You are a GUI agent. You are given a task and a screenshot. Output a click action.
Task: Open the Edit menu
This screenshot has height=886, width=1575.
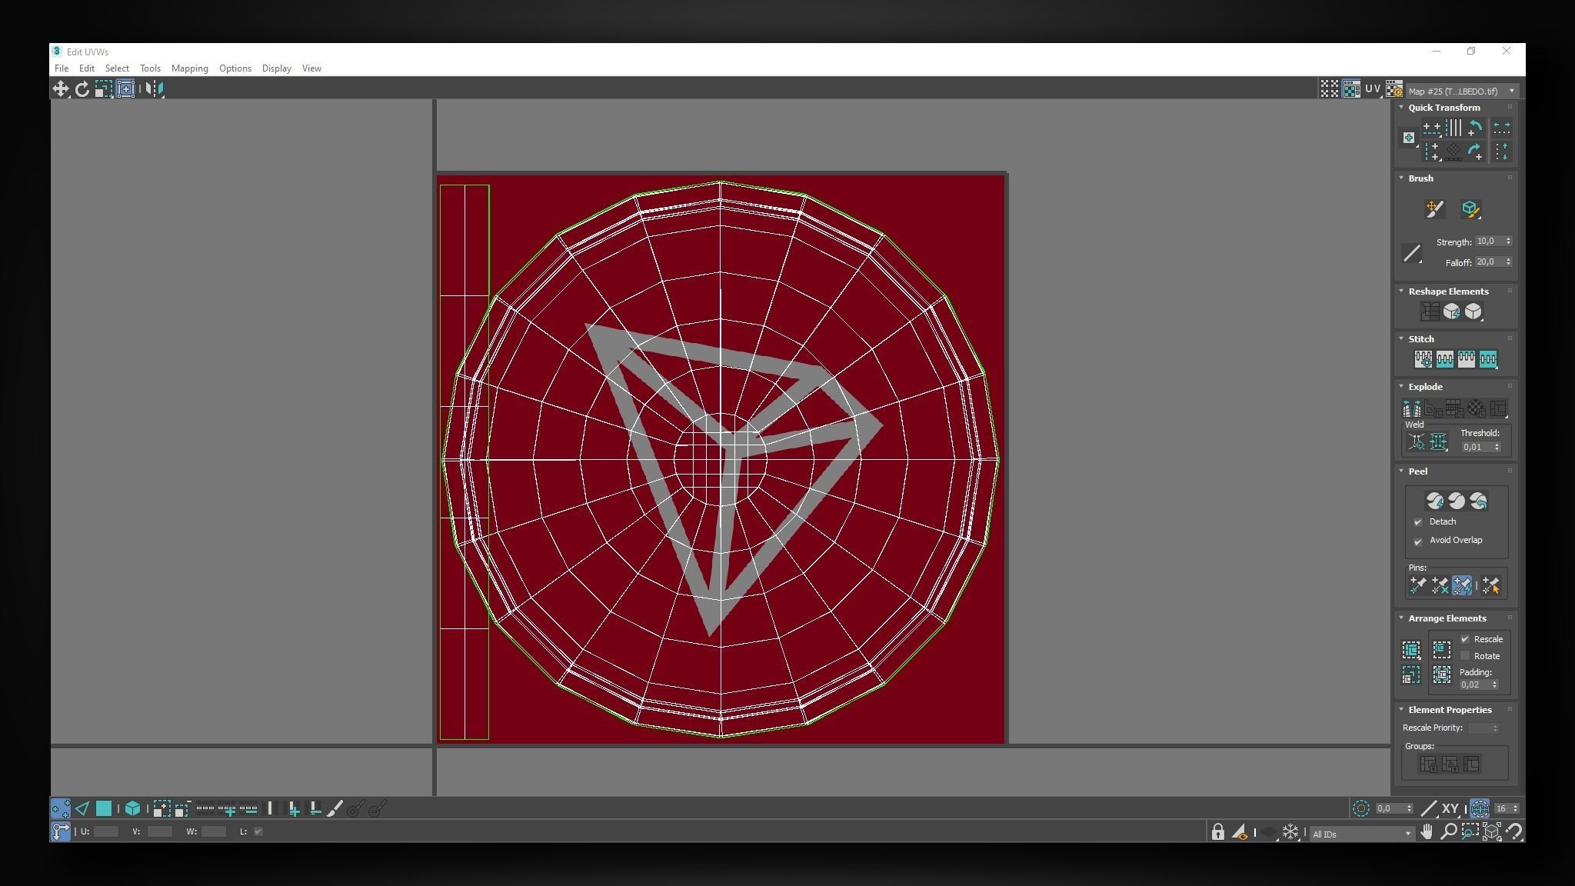(x=87, y=68)
